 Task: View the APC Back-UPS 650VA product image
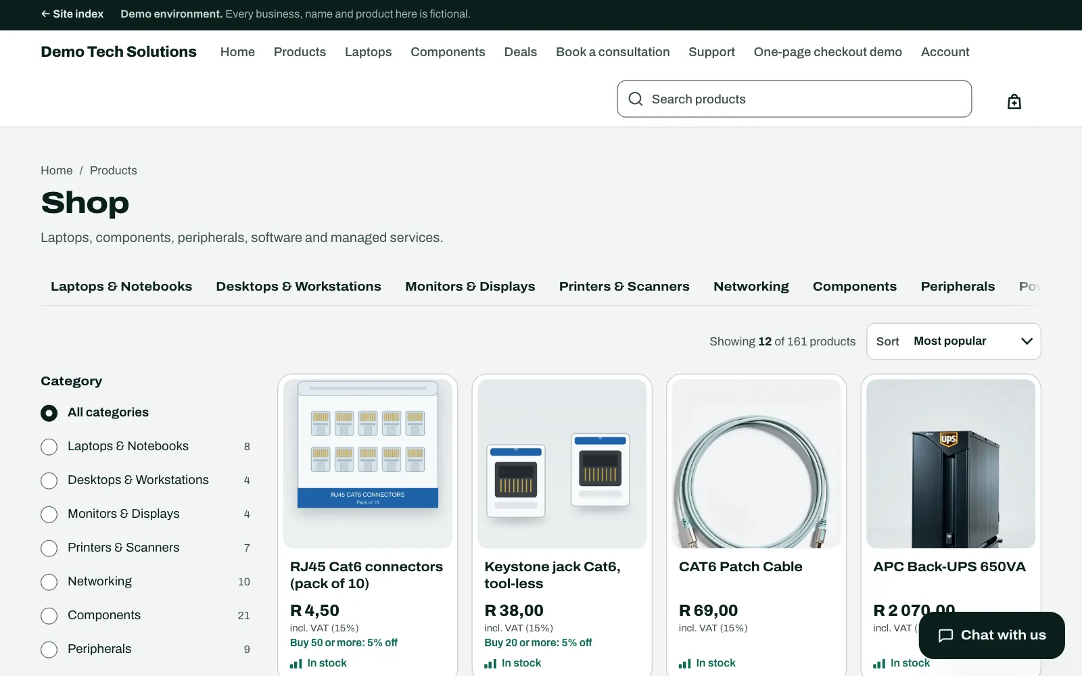tap(951, 464)
